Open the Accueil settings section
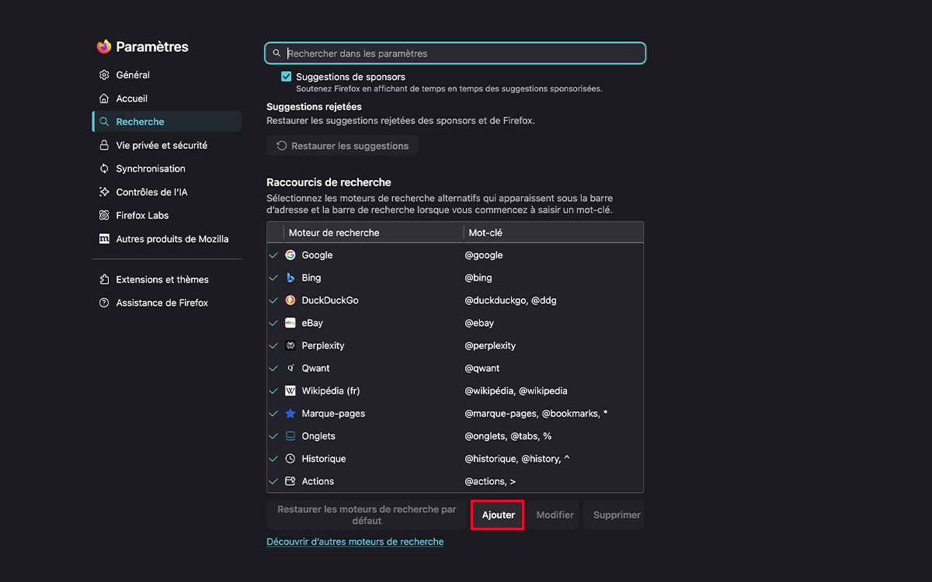Image resolution: width=932 pixels, height=582 pixels. coord(167,99)
